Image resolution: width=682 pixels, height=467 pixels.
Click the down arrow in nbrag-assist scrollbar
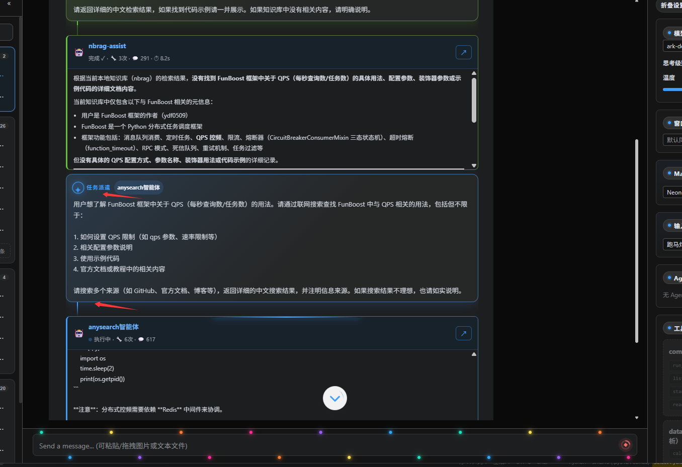pyautogui.click(x=474, y=165)
